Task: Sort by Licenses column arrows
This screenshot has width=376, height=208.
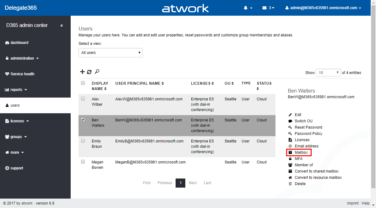Action: point(212,83)
